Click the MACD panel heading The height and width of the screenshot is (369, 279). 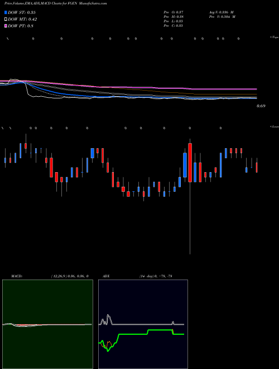click(17, 276)
